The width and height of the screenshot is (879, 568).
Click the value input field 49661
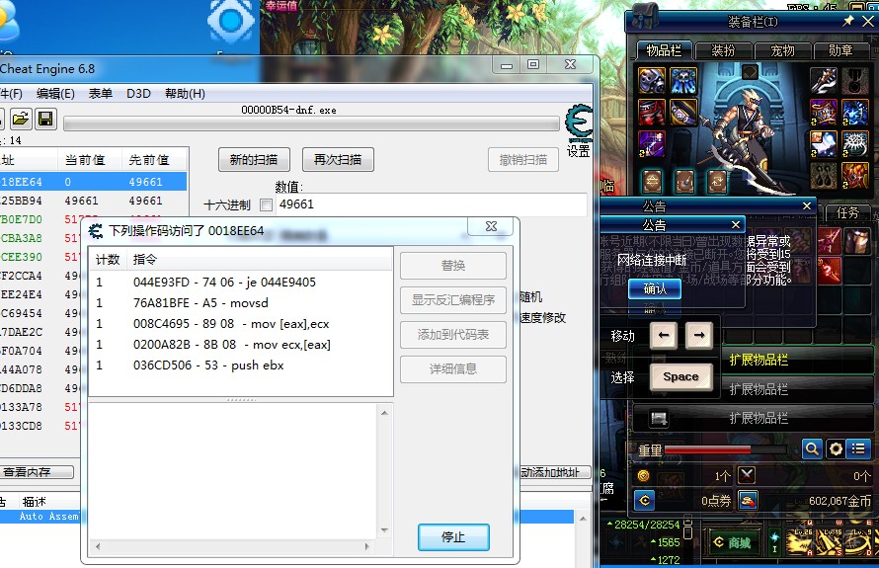tap(431, 204)
